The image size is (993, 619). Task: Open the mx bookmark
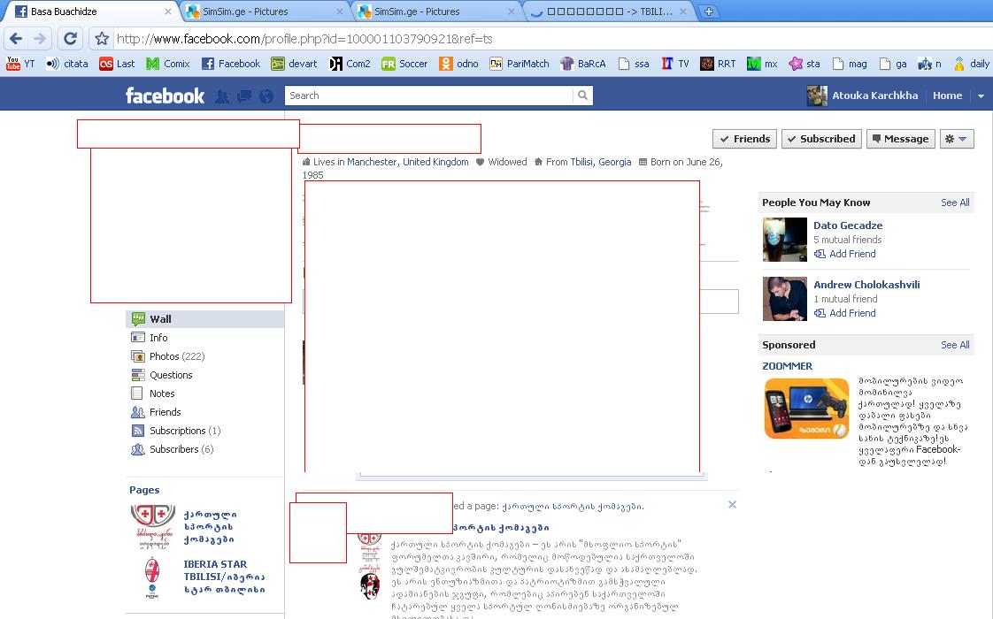[762, 64]
